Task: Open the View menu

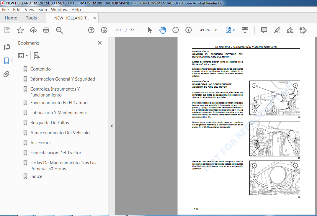Action: (x=30, y=9)
